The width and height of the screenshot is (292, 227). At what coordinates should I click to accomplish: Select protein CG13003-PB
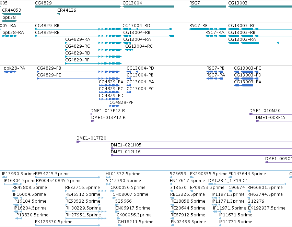point(247,75)
